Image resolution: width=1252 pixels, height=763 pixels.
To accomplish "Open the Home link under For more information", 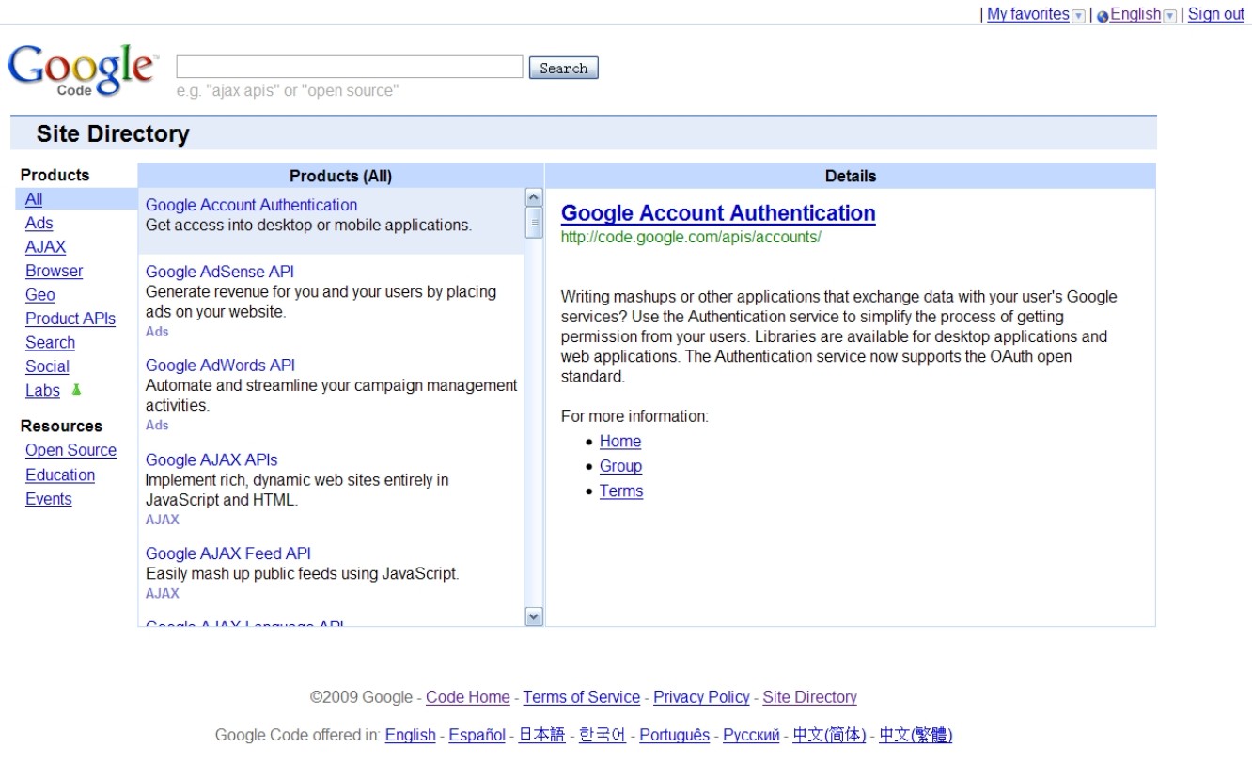I will pyautogui.click(x=620, y=442).
